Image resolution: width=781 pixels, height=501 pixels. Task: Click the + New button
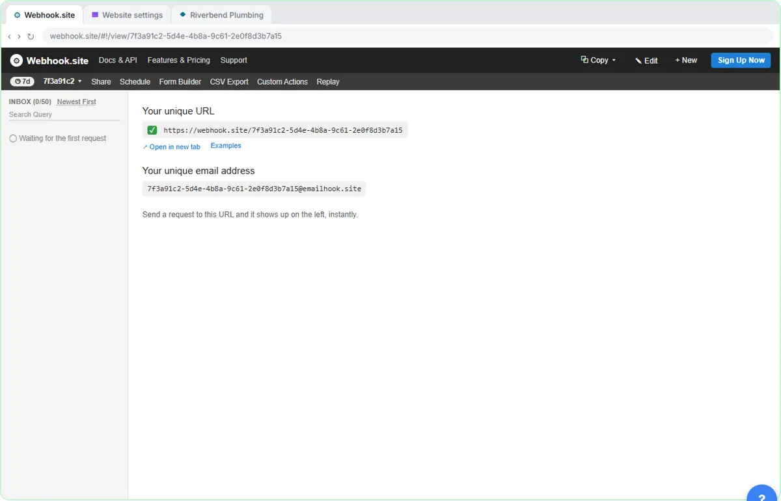(686, 61)
